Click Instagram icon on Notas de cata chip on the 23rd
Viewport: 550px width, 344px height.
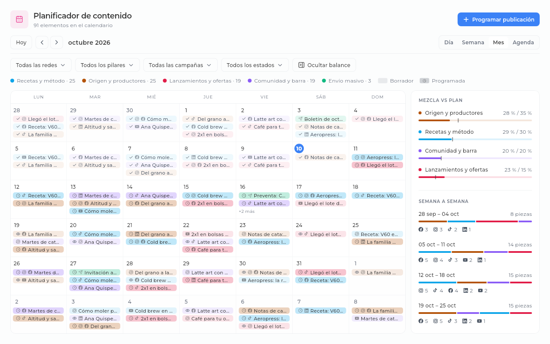coord(244,234)
